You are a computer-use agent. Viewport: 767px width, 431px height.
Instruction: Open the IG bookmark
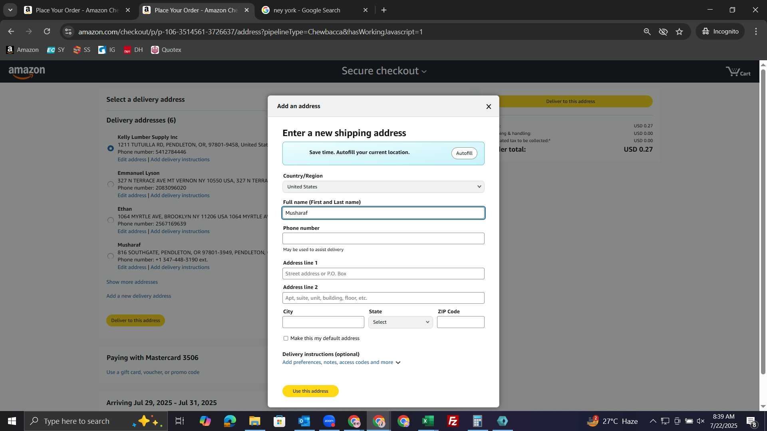click(107, 50)
